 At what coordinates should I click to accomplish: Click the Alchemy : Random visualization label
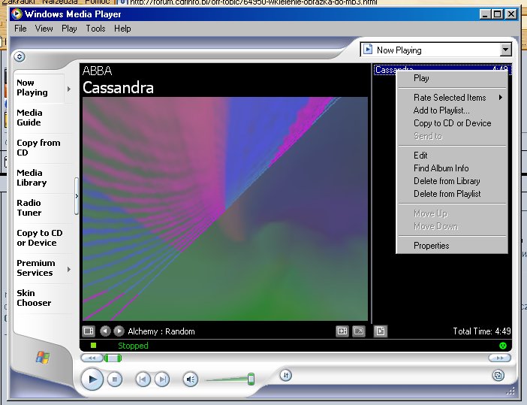(x=161, y=331)
